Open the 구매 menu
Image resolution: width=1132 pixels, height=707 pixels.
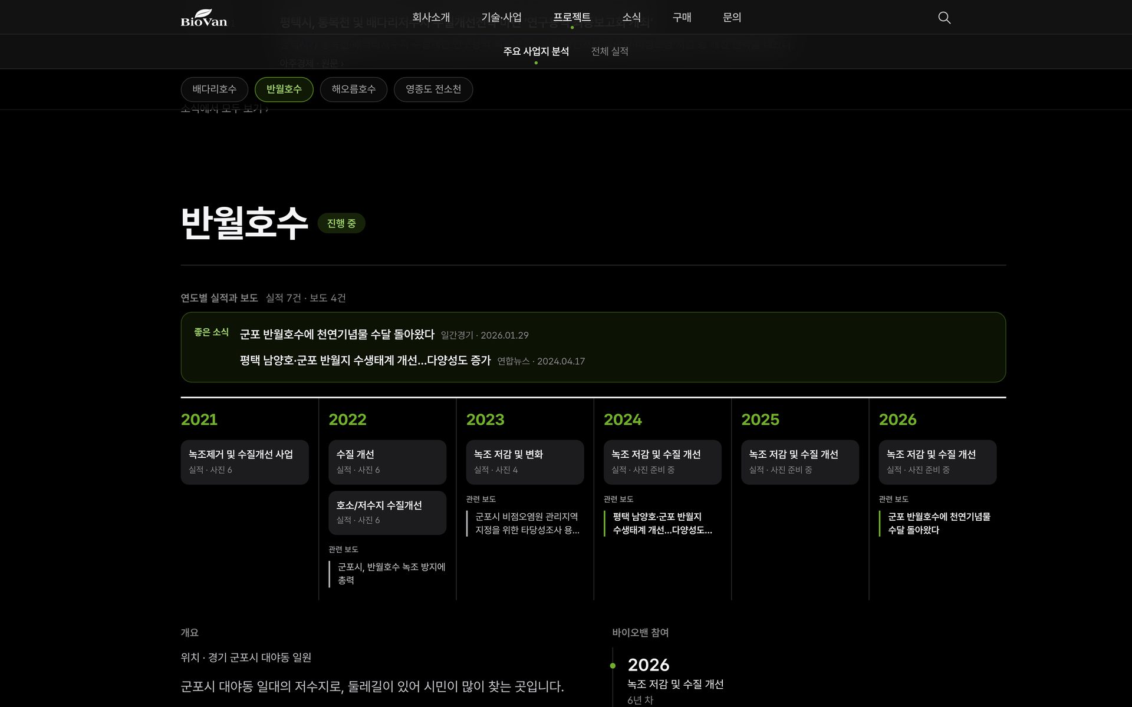click(x=682, y=18)
